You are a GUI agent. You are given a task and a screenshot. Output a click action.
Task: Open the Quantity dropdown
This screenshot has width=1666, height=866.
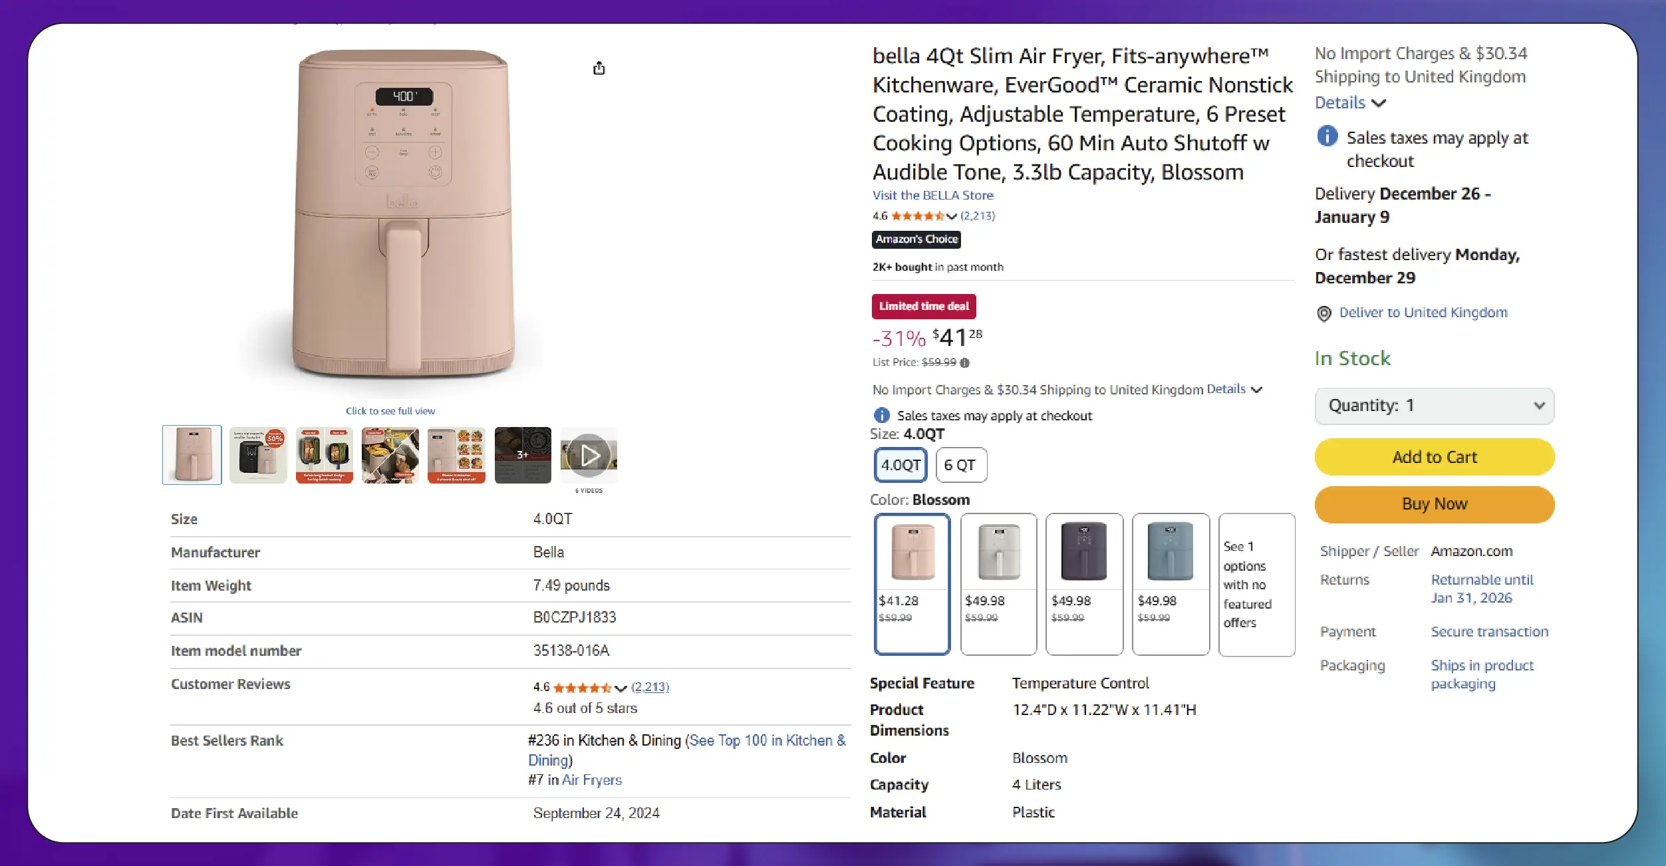(1434, 406)
